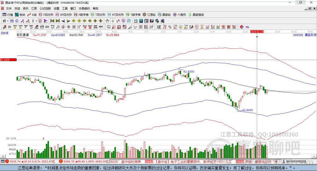This screenshot has height=171, width=317.
Task: Click the pencil drawing tool icon
Action: (4, 27)
